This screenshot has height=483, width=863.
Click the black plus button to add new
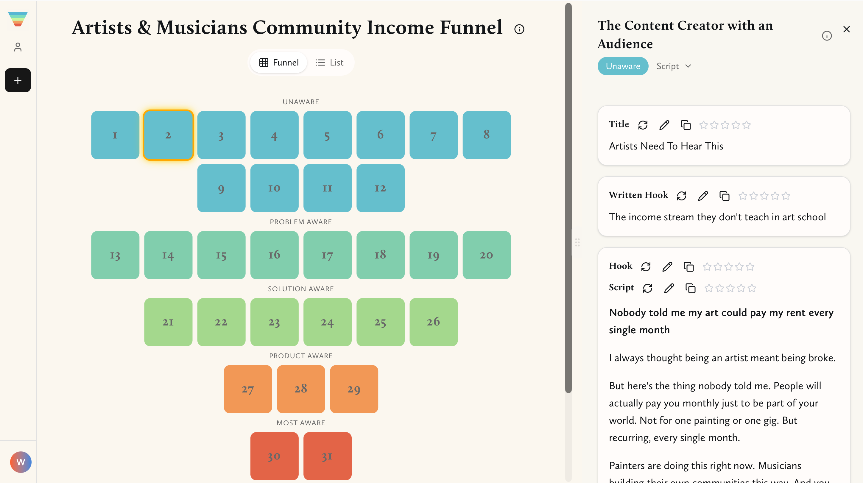coord(18,80)
